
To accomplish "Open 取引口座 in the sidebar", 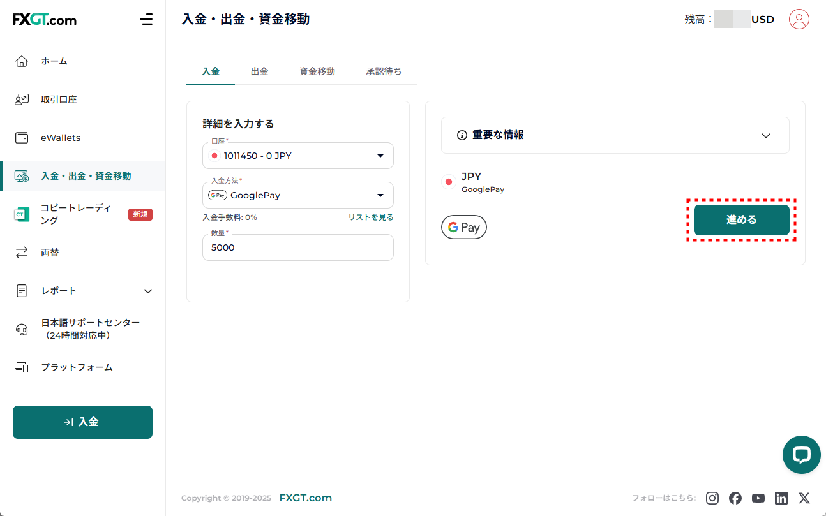I will pos(83,100).
